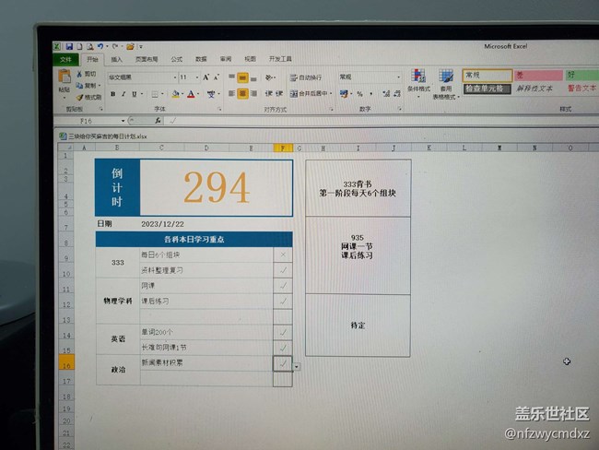Switch to the 插入 ribbon tab
Screen dimensions: 599x450
click(x=117, y=59)
